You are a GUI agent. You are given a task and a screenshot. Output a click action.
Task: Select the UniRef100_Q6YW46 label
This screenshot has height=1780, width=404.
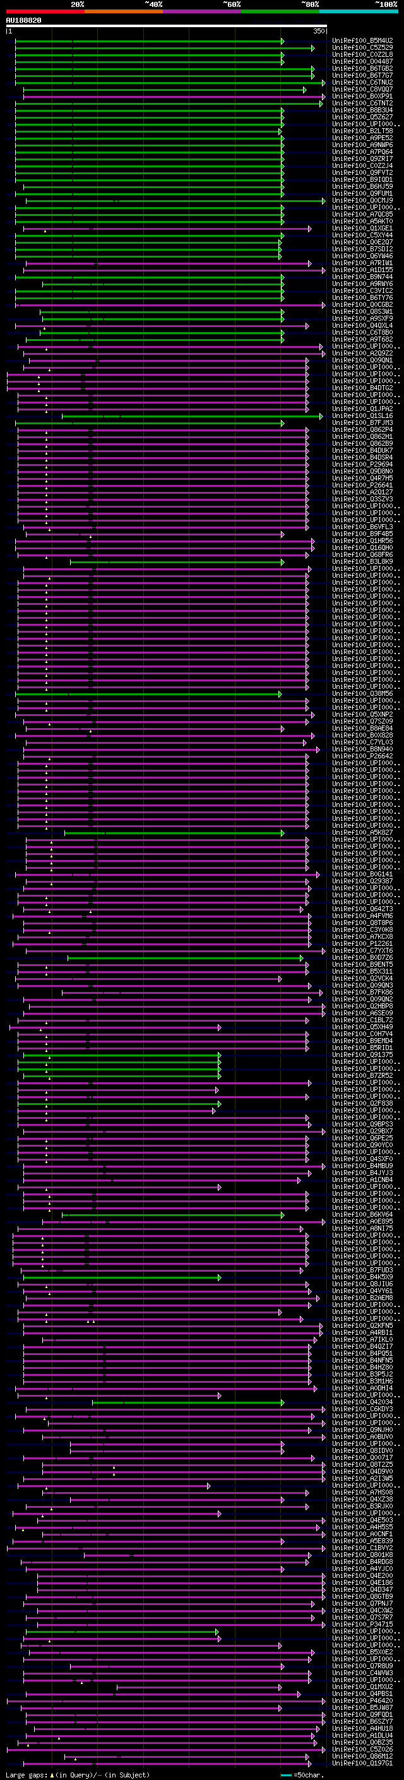click(x=362, y=256)
